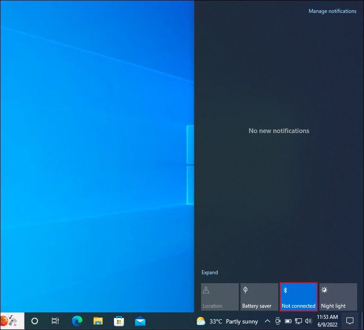
Task: Click Meet Now tray icon
Action: tap(278, 321)
